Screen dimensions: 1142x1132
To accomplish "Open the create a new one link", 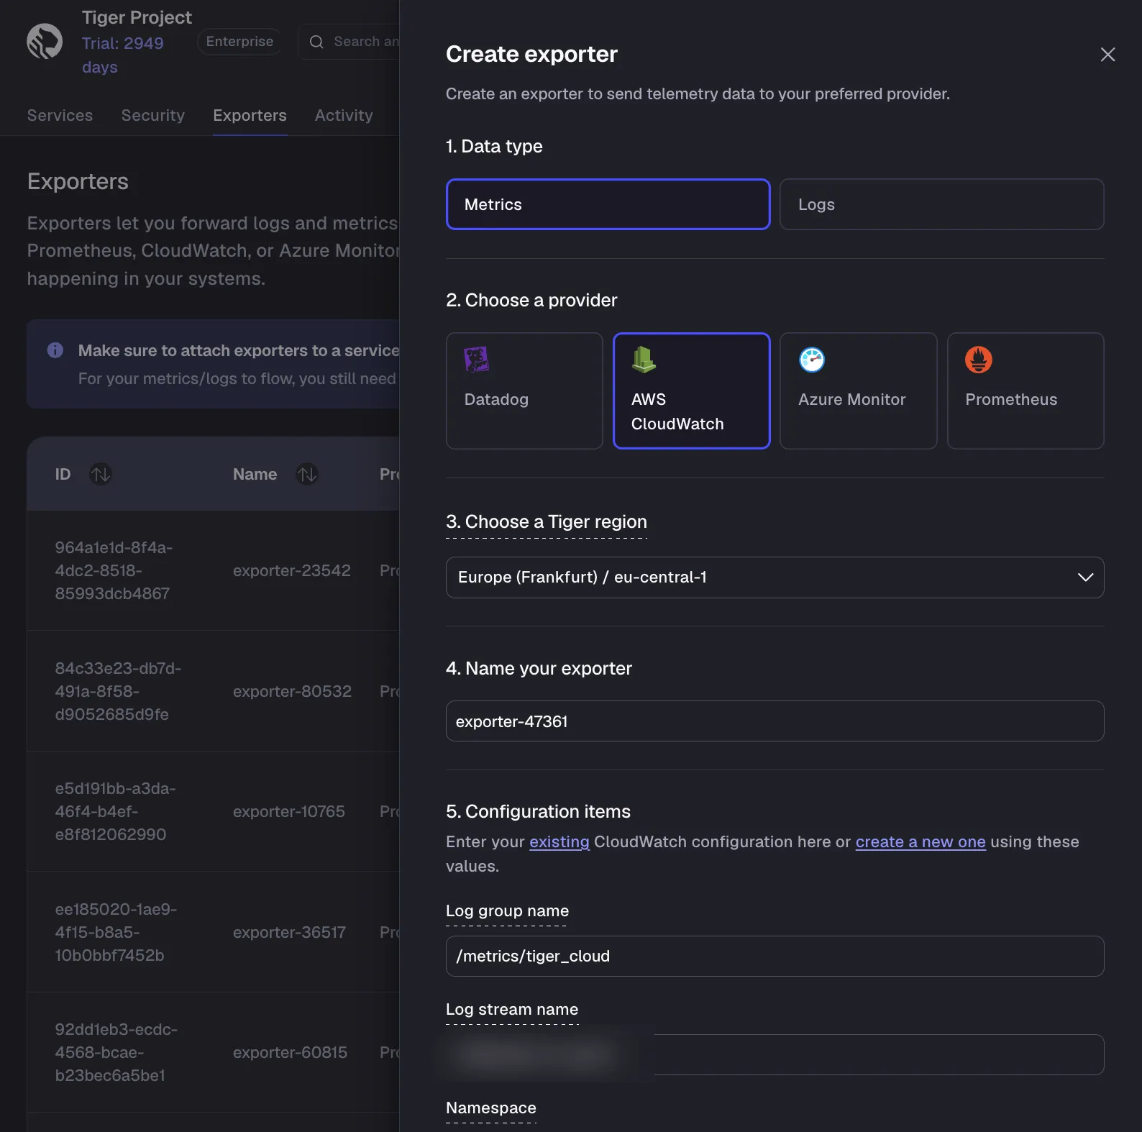I will pos(920,841).
